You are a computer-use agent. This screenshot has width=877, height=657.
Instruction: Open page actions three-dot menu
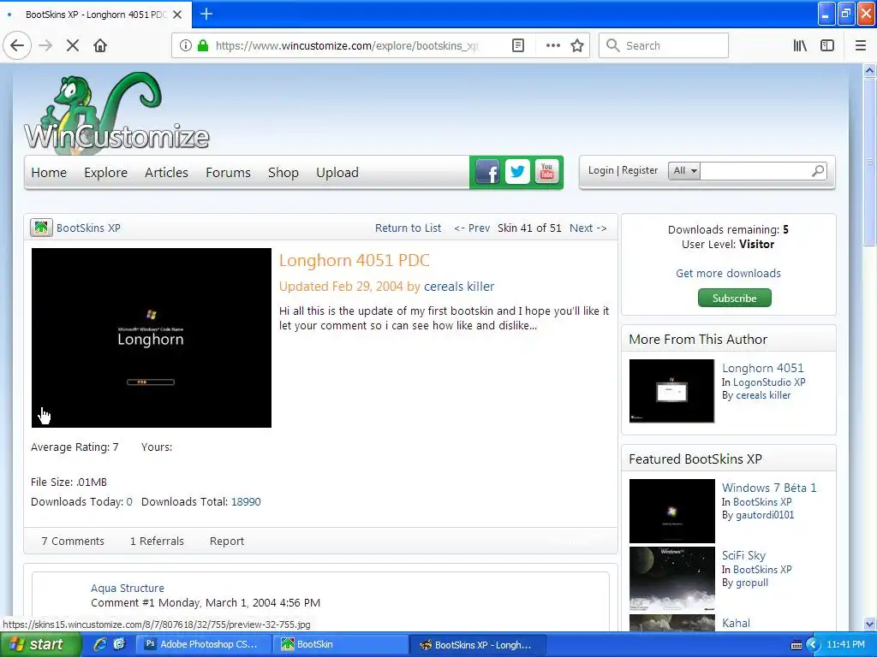[x=552, y=45]
